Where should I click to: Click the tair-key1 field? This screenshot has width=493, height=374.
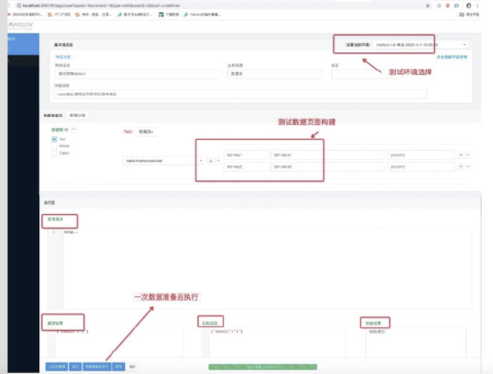pyautogui.click(x=246, y=155)
